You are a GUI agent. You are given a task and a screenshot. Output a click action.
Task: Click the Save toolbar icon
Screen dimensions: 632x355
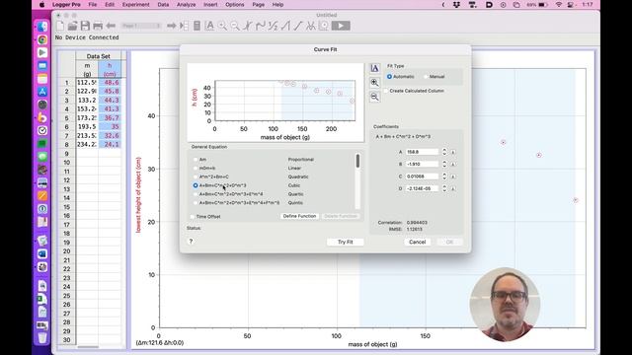pos(85,26)
